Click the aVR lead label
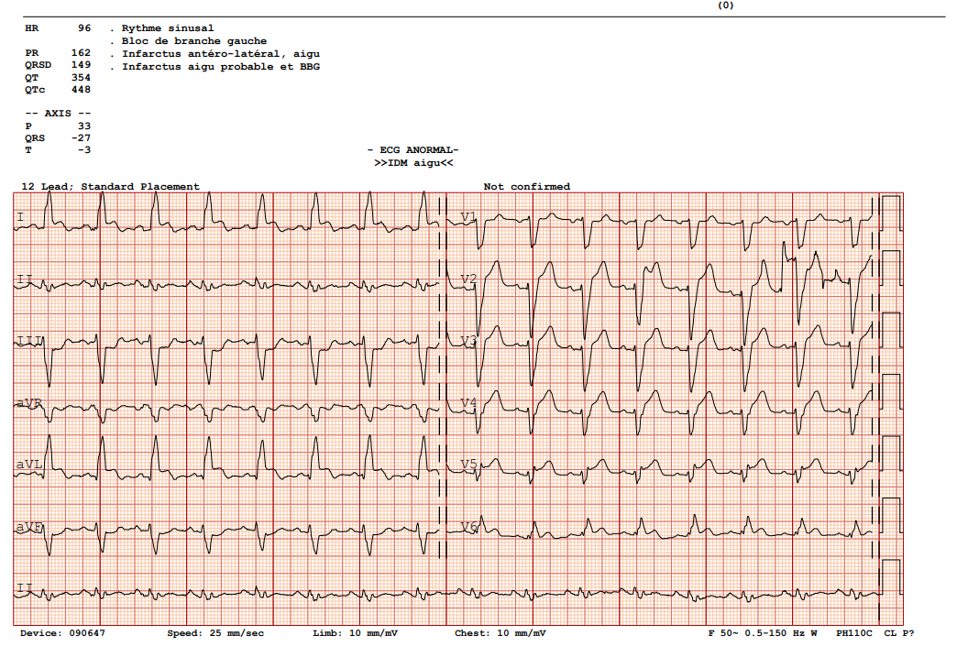 pos(29,403)
